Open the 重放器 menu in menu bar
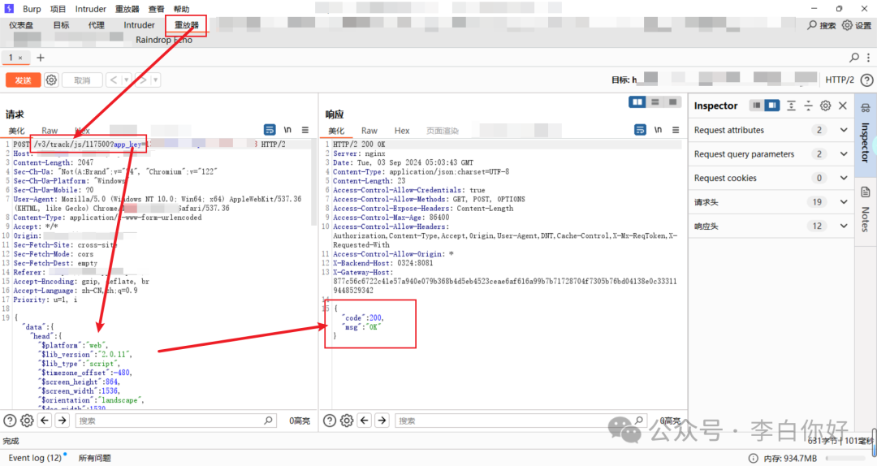Viewport: 877px width, 466px height. point(127,9)
